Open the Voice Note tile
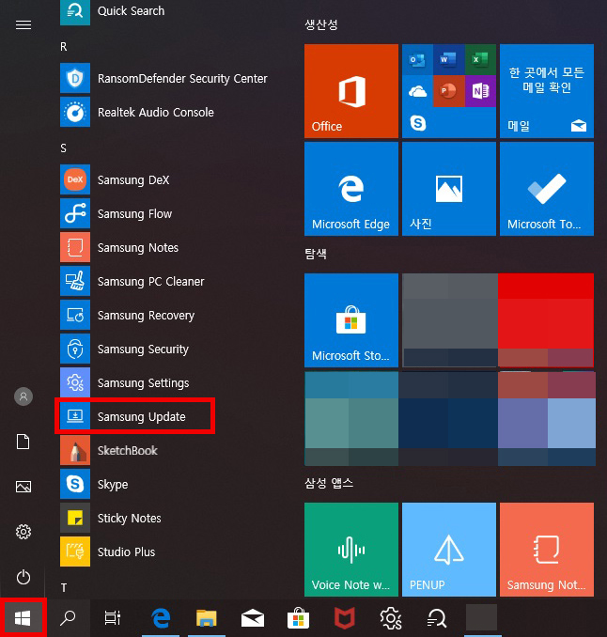The height and width of the screenshot is (637, 607). click(x=351, y=550)
